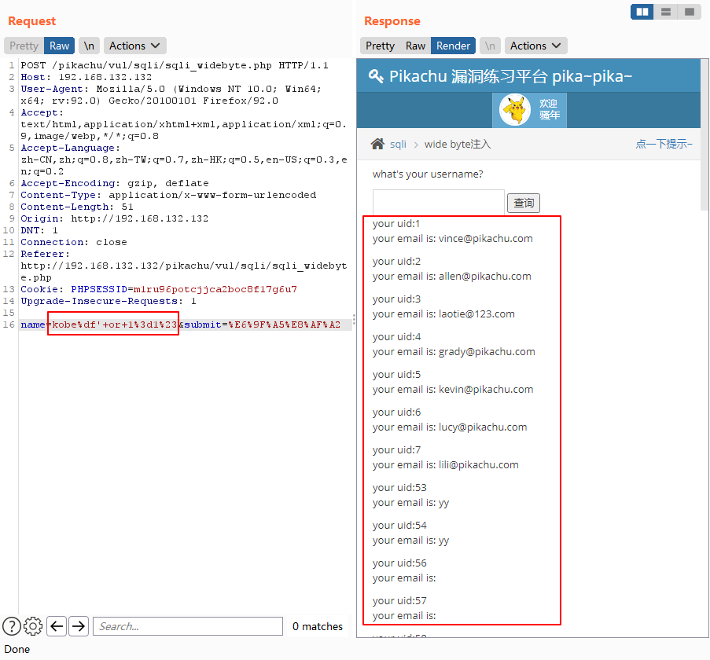Click the panel divider drag handle
The width and height of the screenshot is (710, 660).
(354, 319)
